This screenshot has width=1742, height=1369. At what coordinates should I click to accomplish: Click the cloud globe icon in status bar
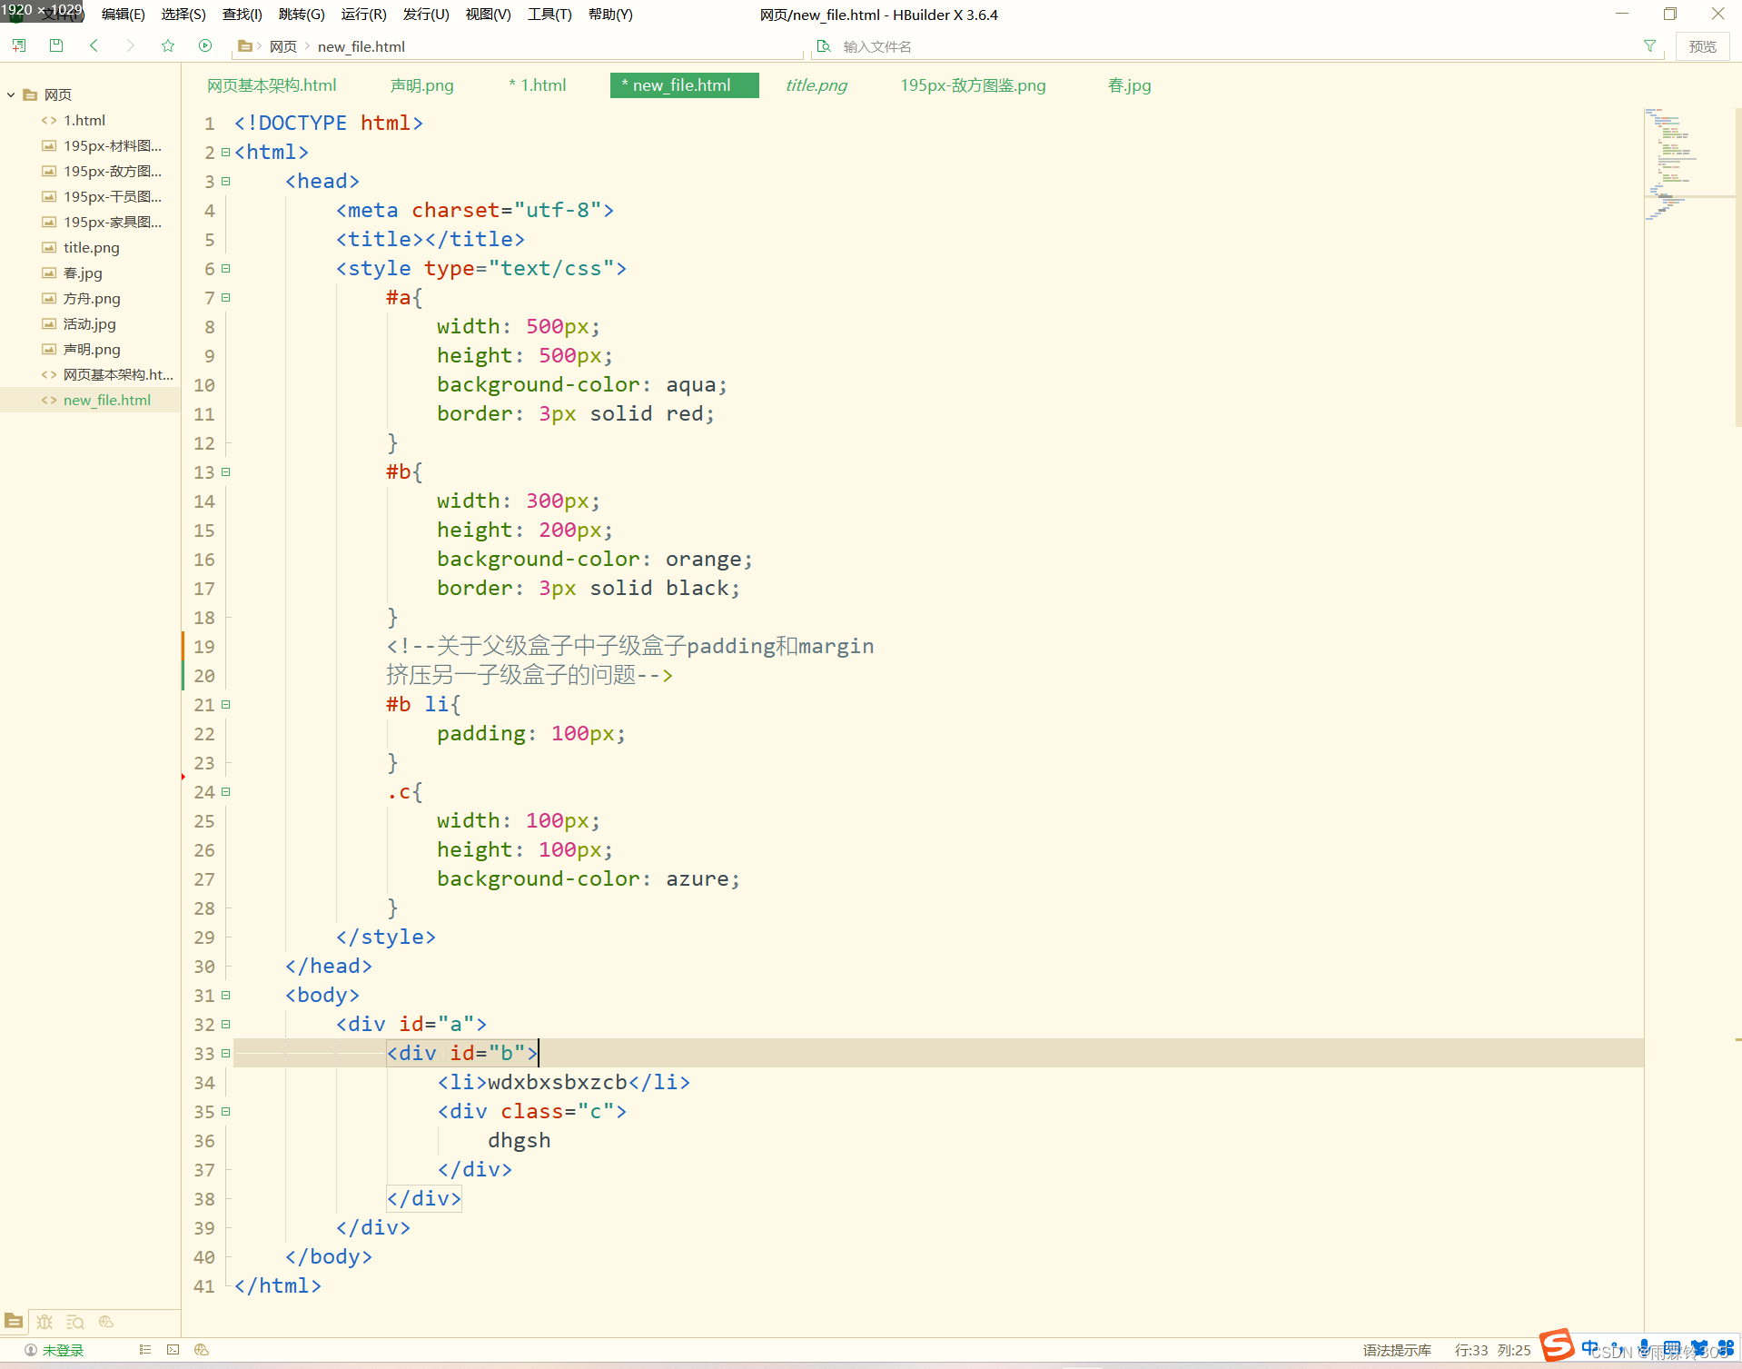tap(202, 1350)
